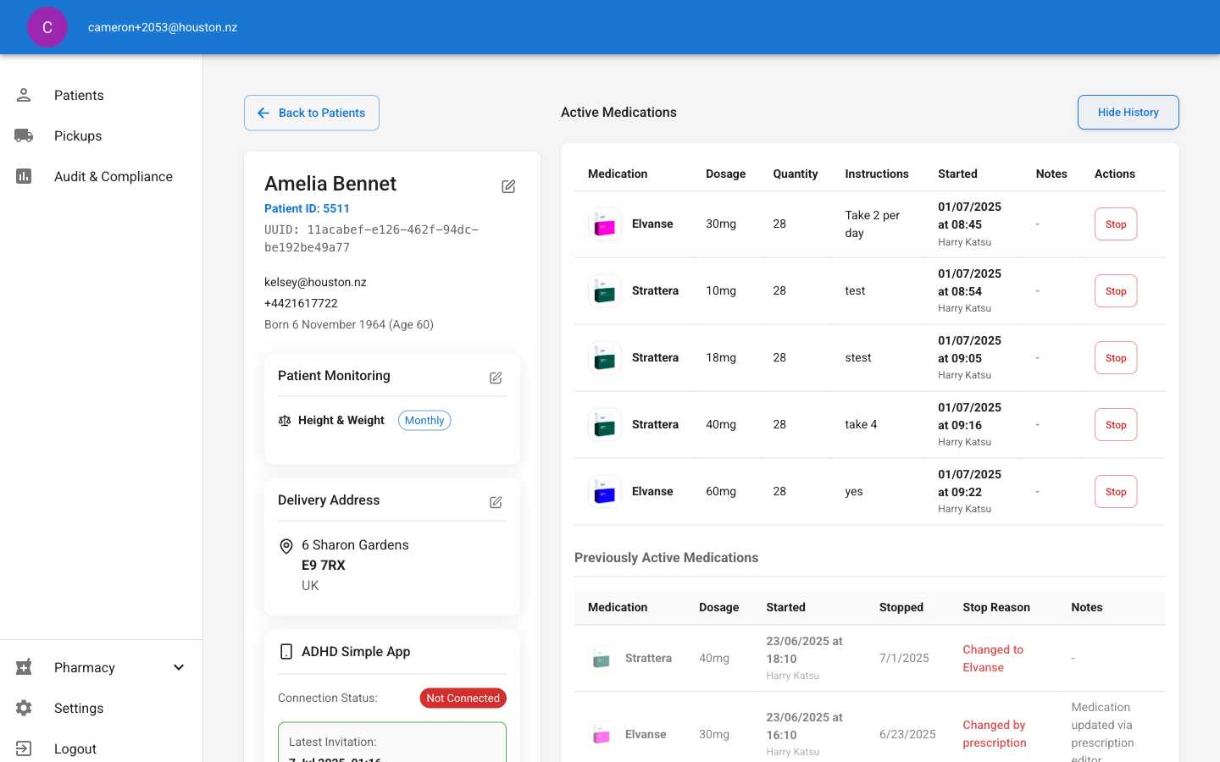Click Patient ID: 5511 text
Image resolution: width=1220 pixels, height=762 pixels.
pos(307,208)
